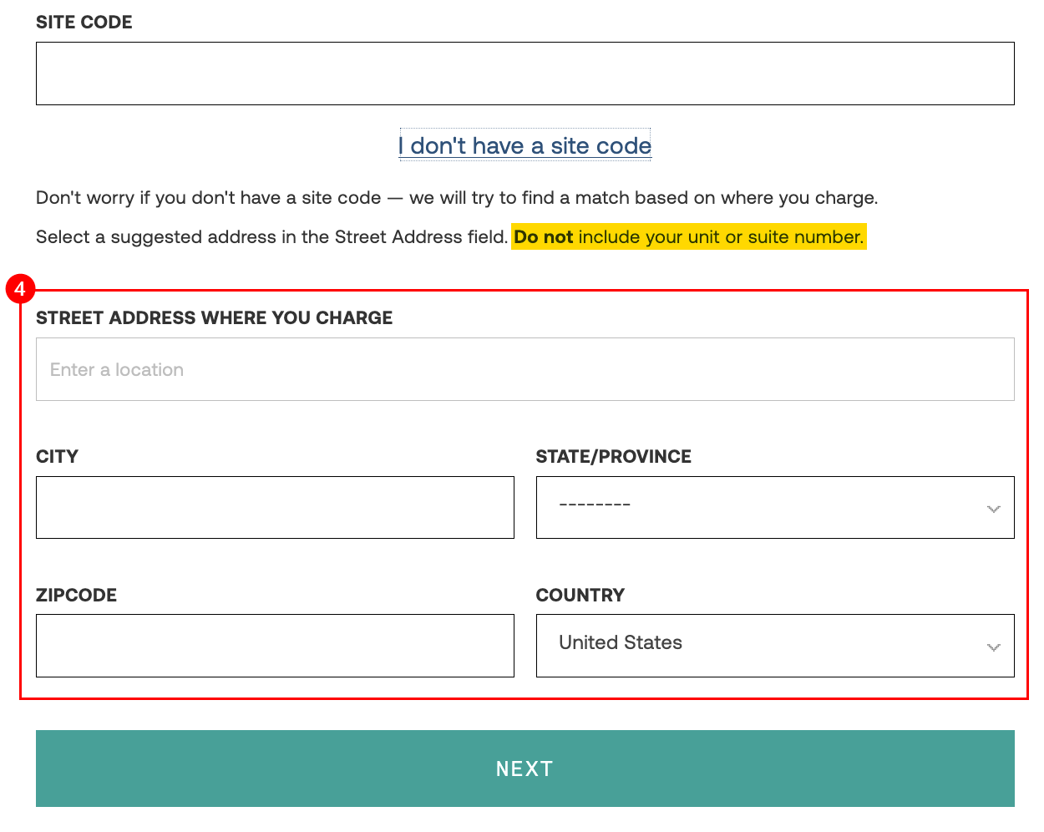
Task: Open the State/Province dropdown
Action: (774, 507)
